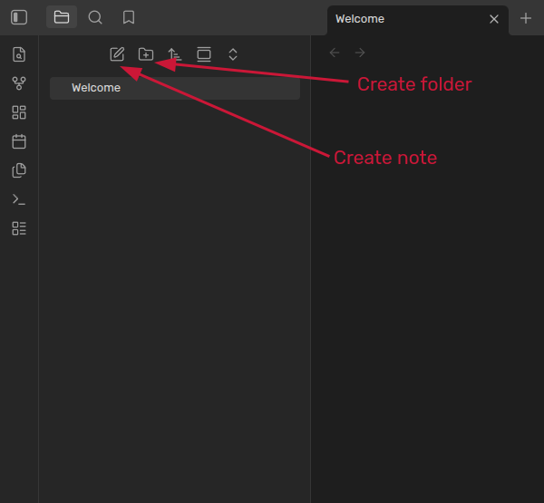Create a new note with the pencil icon

click(117, 54)
